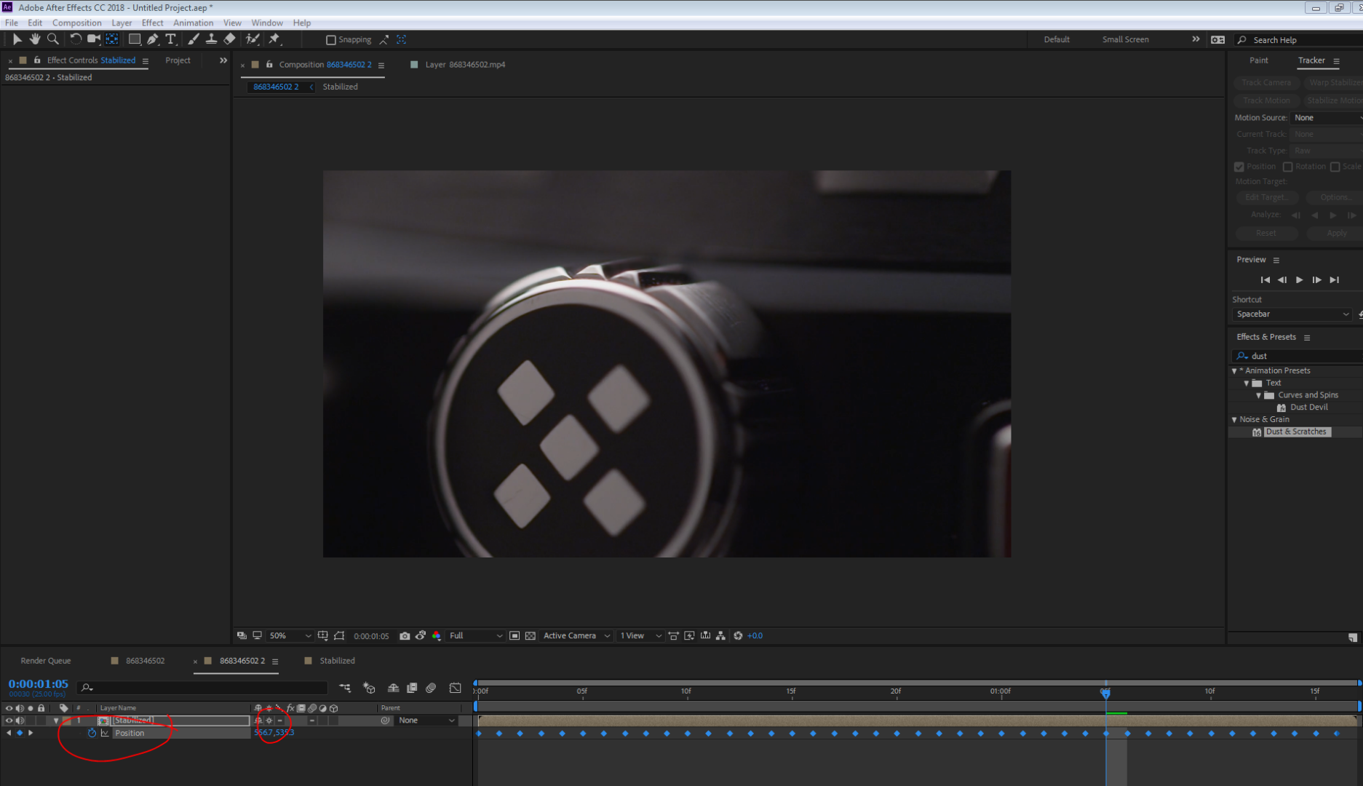Toggle the Position stopwatch keyframes

tap(92, 733)
